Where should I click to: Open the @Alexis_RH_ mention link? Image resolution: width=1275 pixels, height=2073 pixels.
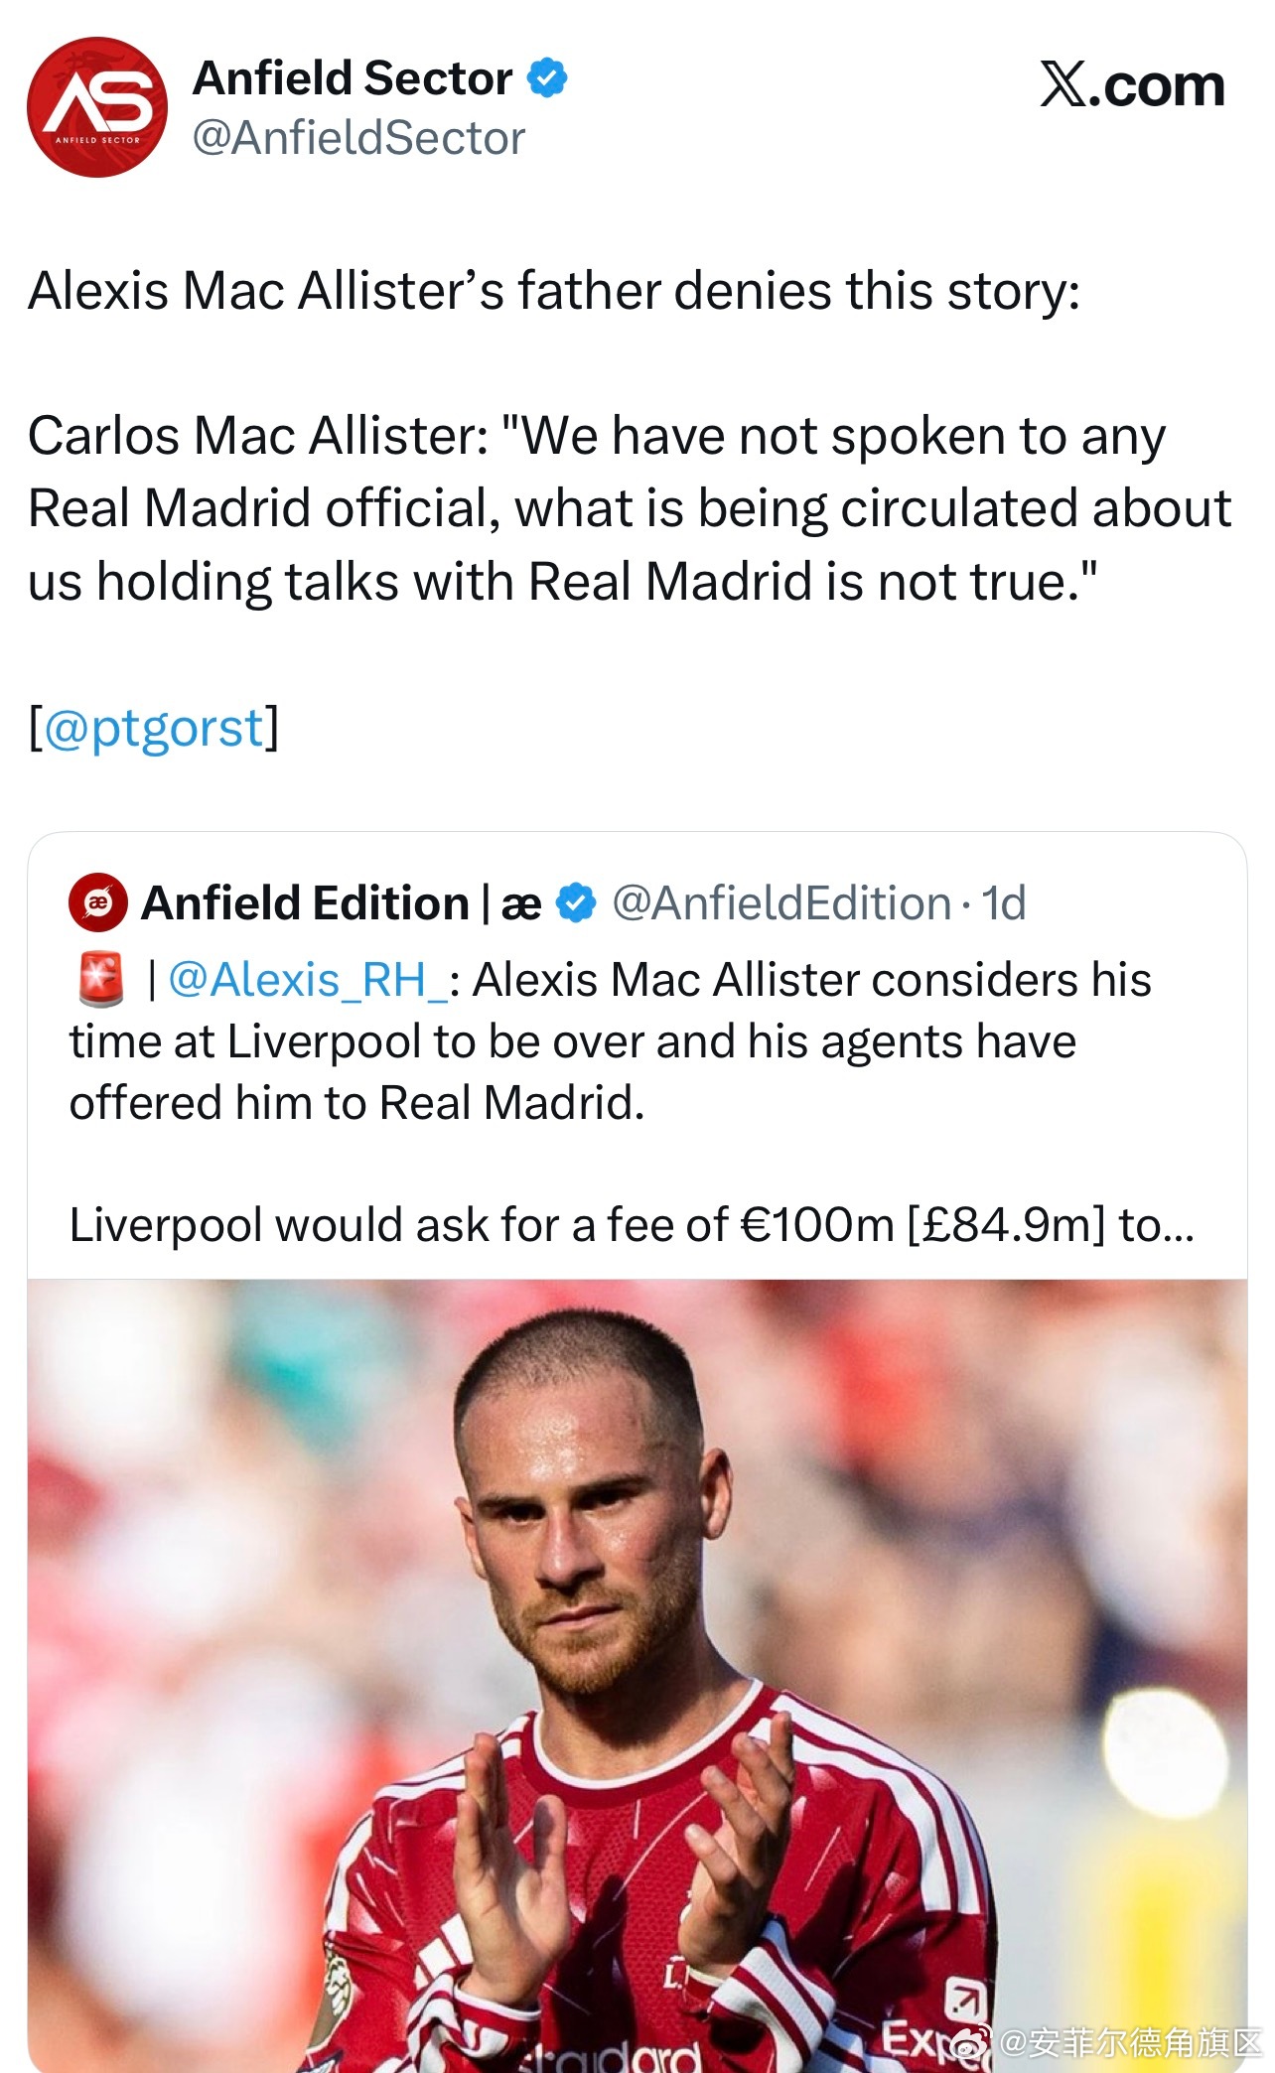pos(308,980)
